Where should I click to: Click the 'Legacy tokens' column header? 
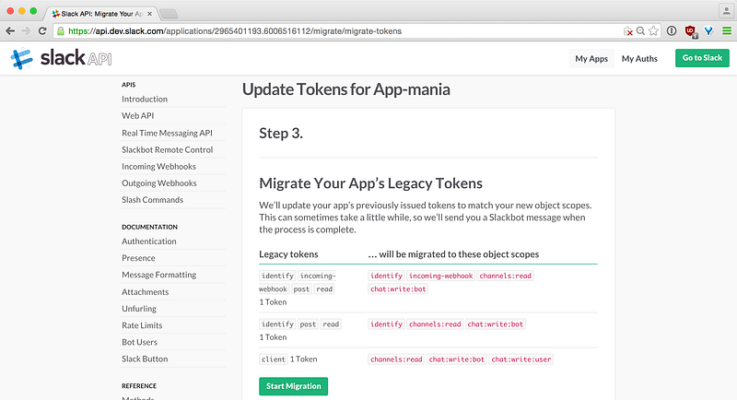pos(288,254)
